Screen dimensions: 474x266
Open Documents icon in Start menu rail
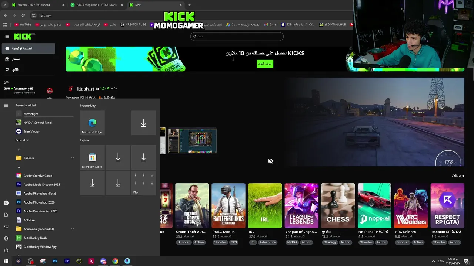pos(6,215)
